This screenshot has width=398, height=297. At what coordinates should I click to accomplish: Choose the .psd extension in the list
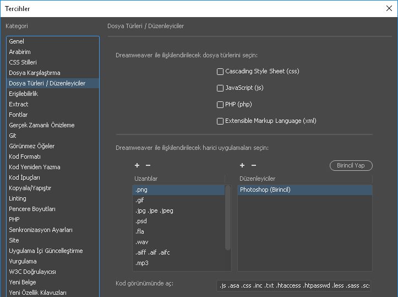(141, 221)
